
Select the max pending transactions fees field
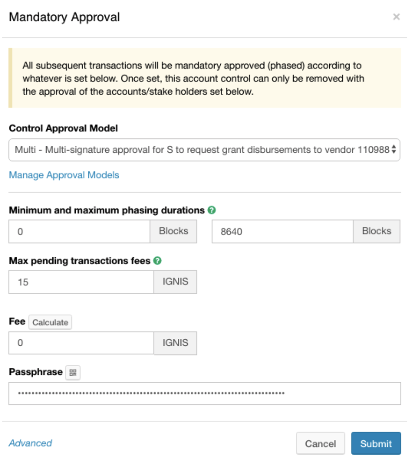tap(81, 282)
